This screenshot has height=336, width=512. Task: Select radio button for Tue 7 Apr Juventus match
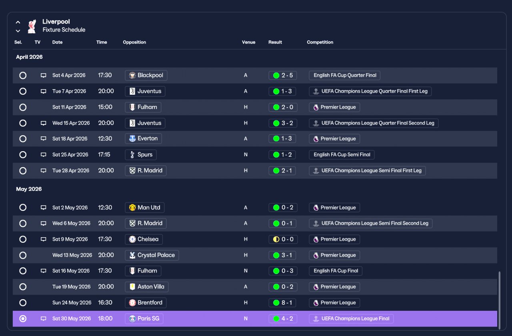(x=23, y=91)
